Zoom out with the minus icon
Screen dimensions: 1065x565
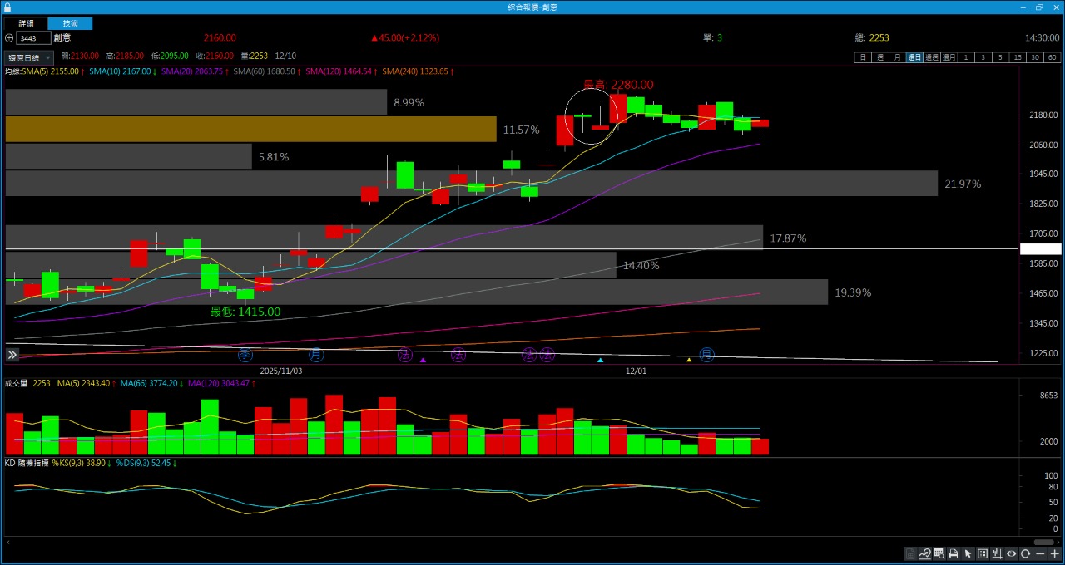1040,553
